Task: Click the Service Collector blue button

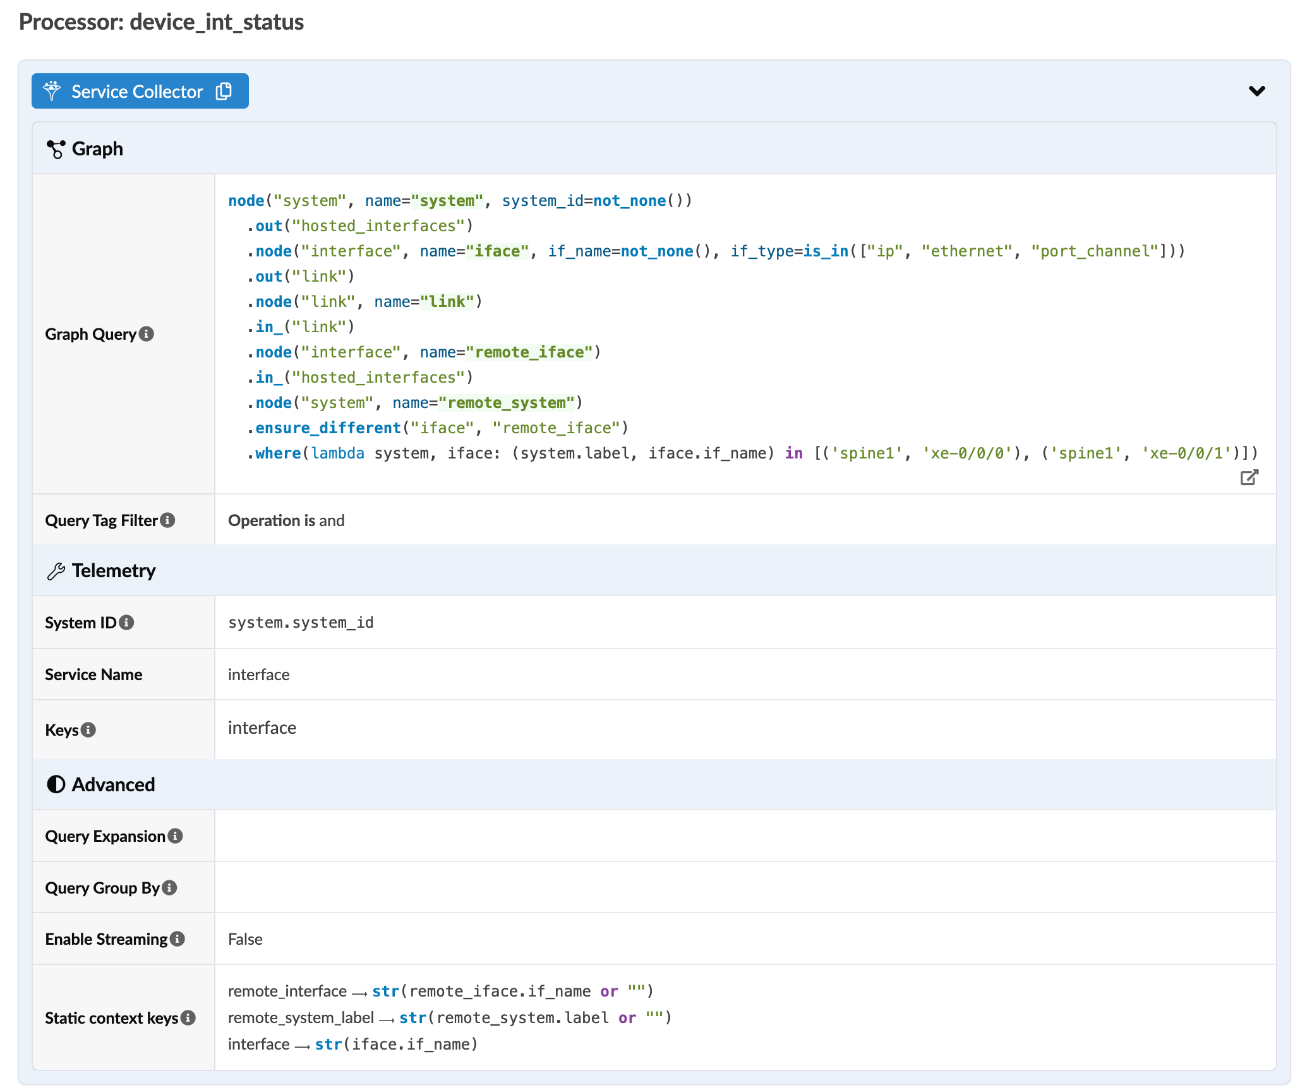Action: (x=136, y=91)
